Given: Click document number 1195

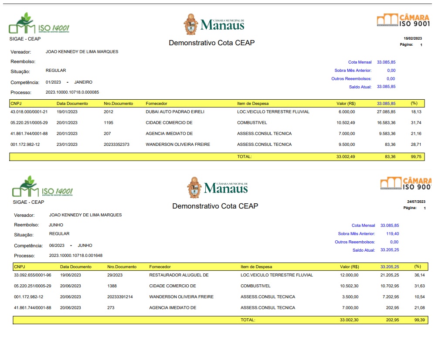Looking at the screenshot, I should 109,123.
